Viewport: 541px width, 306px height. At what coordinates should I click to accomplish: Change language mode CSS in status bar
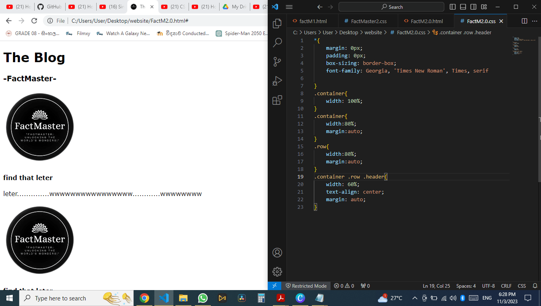pos(522,286)
